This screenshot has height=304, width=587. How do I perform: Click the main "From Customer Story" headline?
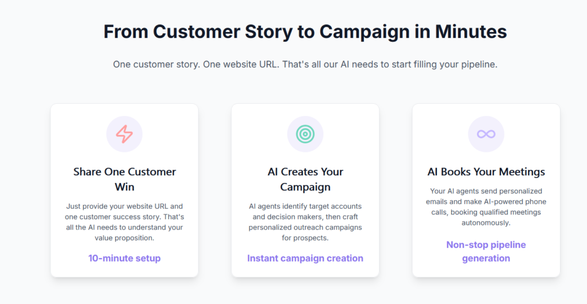305,32
